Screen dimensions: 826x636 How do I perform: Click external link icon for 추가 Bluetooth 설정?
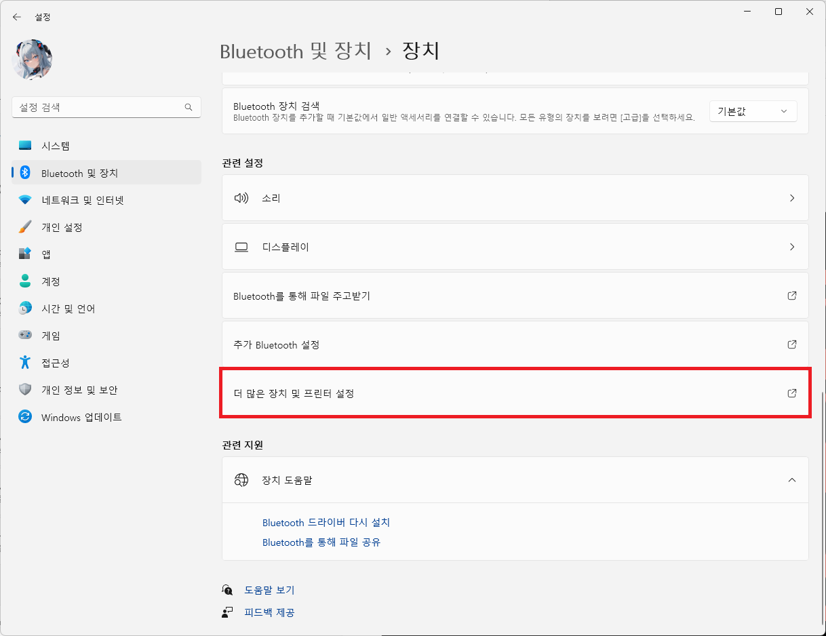(x=792, y=344)
